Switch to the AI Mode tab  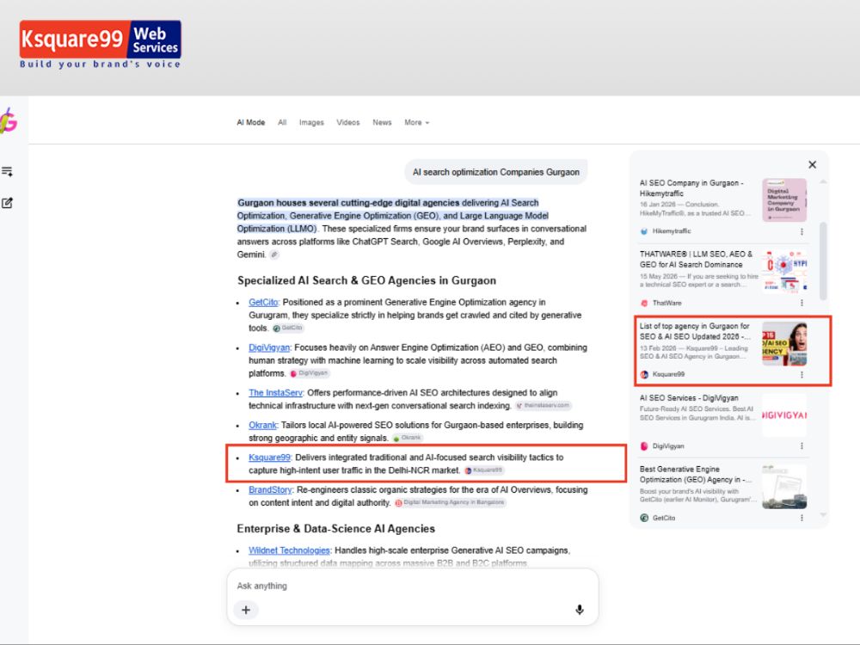(250, 122)
